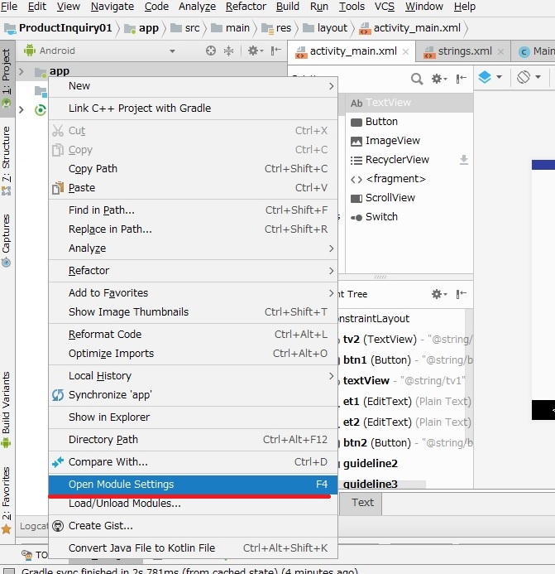
Task: Choose Open Module Settings
Action: pyautogui.click(x=193, y=485)
